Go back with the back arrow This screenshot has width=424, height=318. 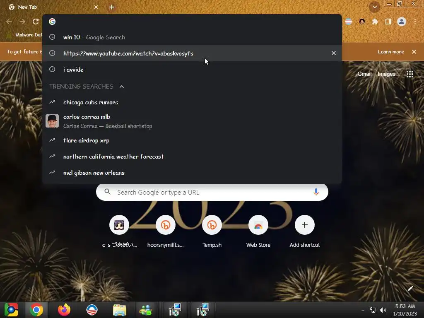[x=9, y=22]
